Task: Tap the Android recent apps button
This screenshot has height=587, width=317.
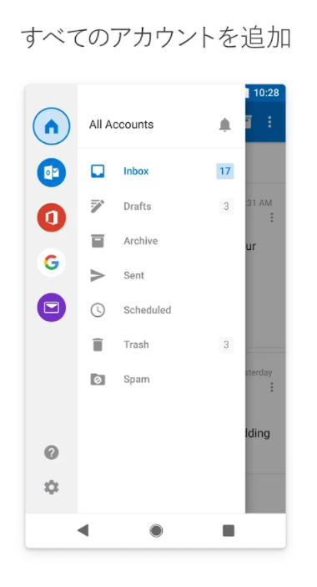Action: pyautogui.click(x=229, y=530)
